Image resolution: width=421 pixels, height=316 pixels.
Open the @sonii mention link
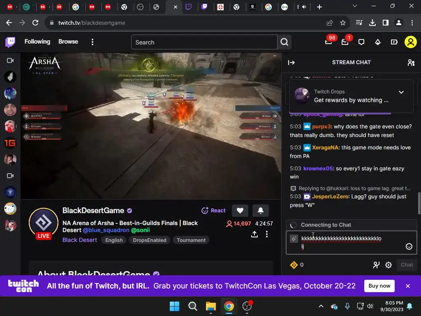point(141,230)
